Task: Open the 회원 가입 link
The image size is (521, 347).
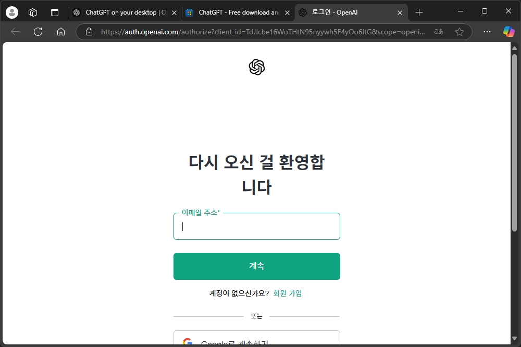Action: click(x=288, y=293)
